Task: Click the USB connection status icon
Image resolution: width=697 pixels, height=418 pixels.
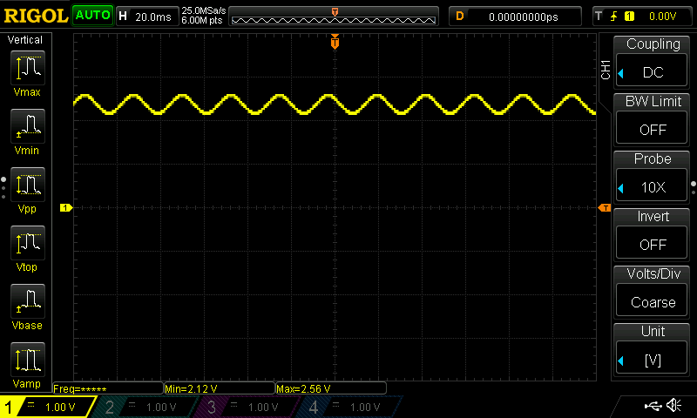Action: 653,405
